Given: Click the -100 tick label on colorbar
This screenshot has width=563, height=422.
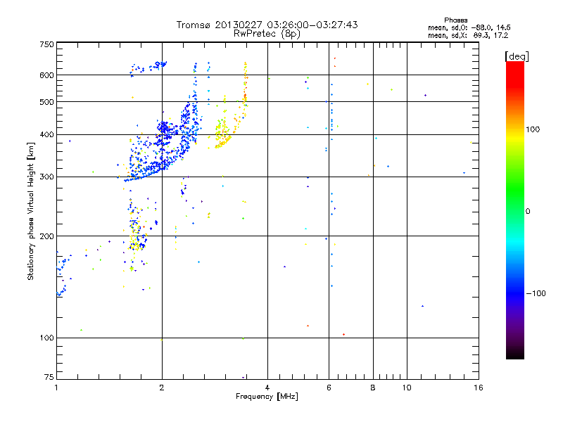Looking at the screenshot, I should (537, 293).
